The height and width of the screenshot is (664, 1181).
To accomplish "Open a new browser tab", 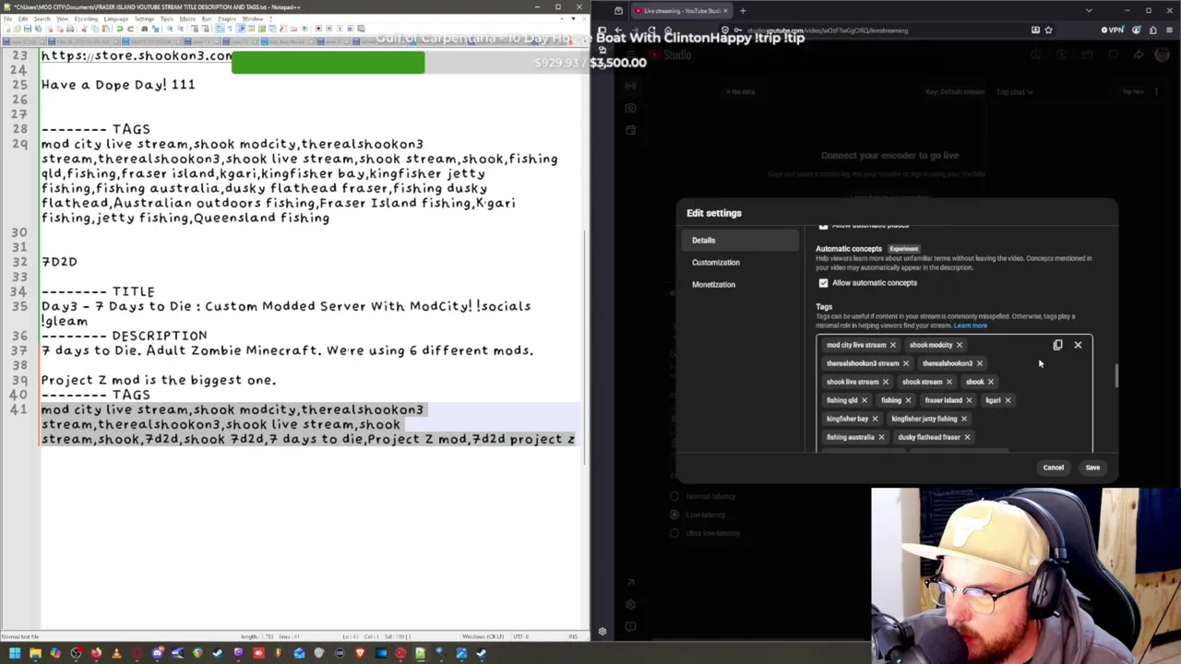I will pyautogui.click(x=742, y=11).
